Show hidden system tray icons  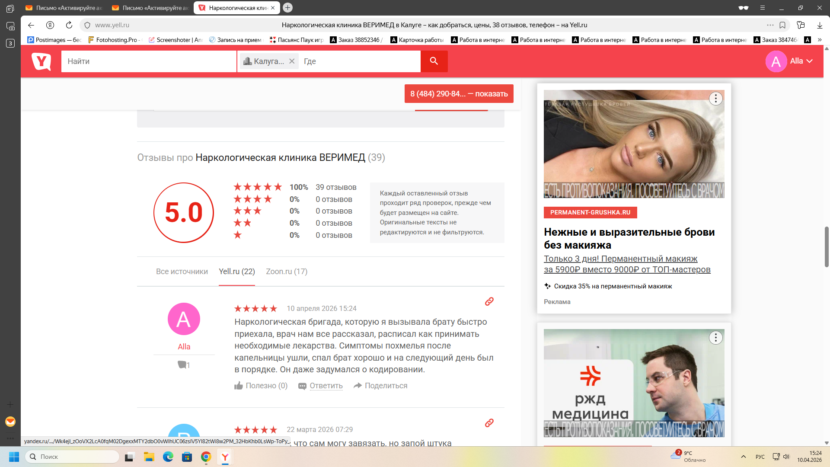(x=744, y=457)
